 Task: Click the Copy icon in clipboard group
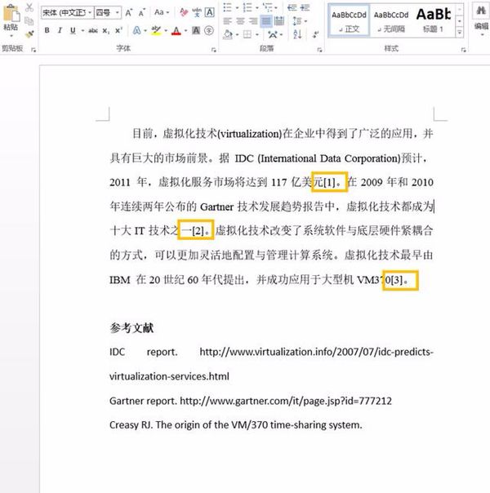(29, 21)
